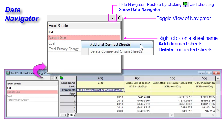Click 1K Barrels/Day under Crude Oil Production
222x119 pixels.
(138, 87)
